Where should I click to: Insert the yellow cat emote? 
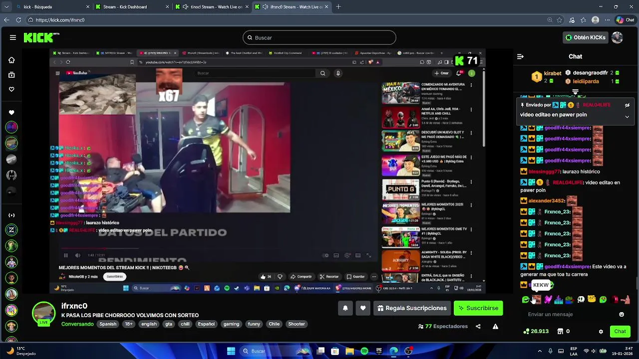point(592,300)
